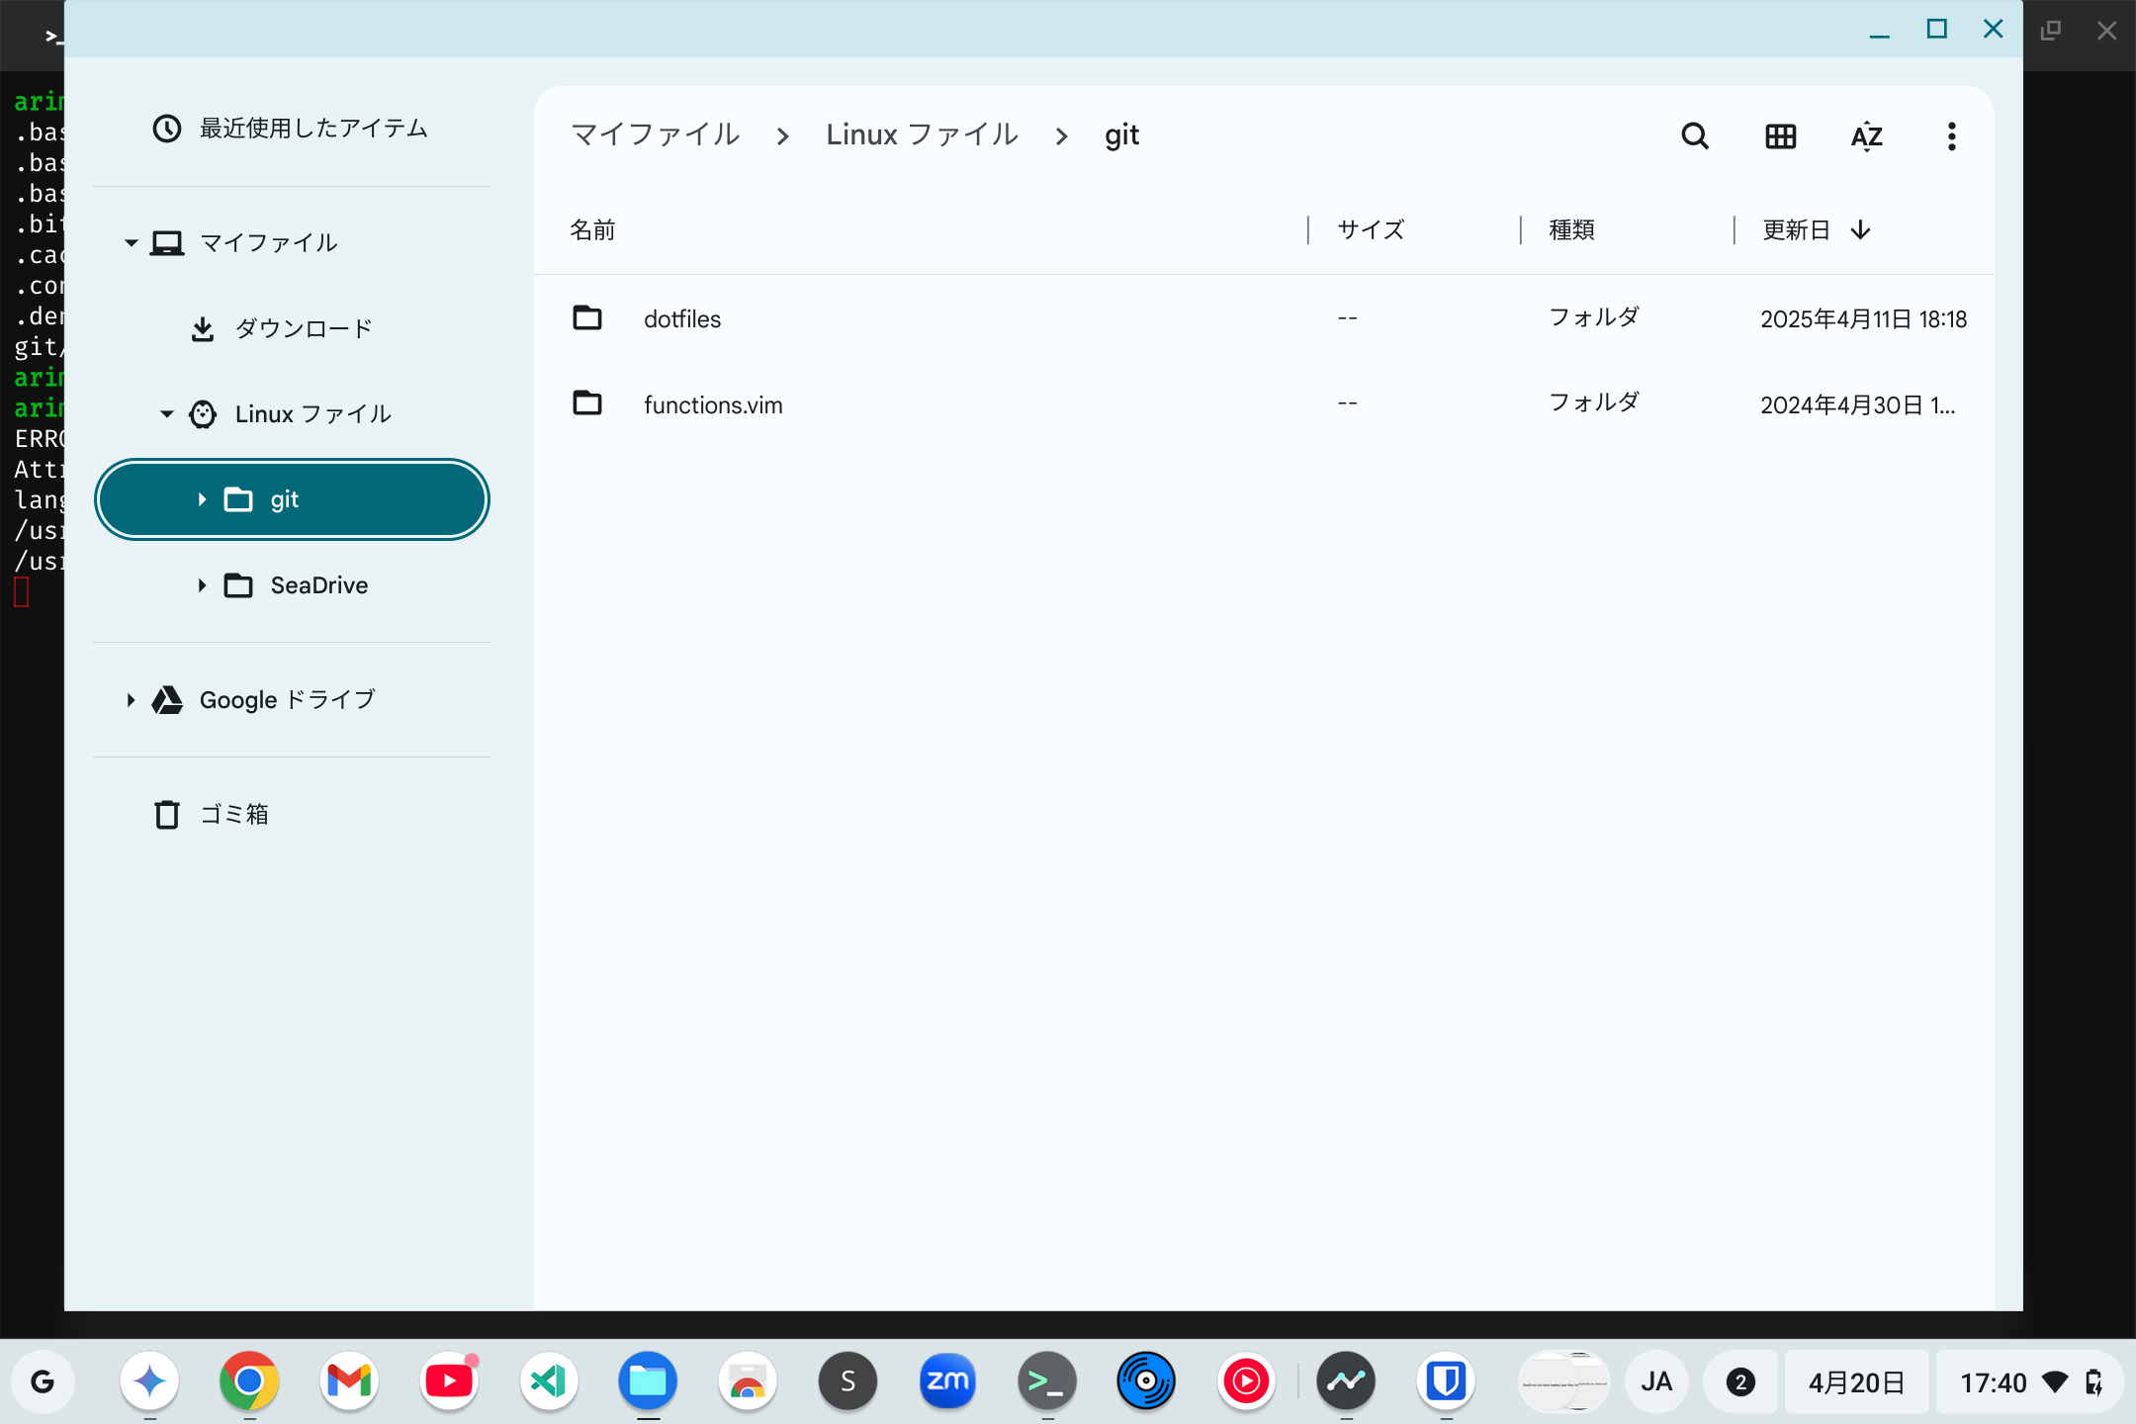Sort by サイズ column header
The width and height of the screenshot is (2136, 1424).
click(1371, 230)
